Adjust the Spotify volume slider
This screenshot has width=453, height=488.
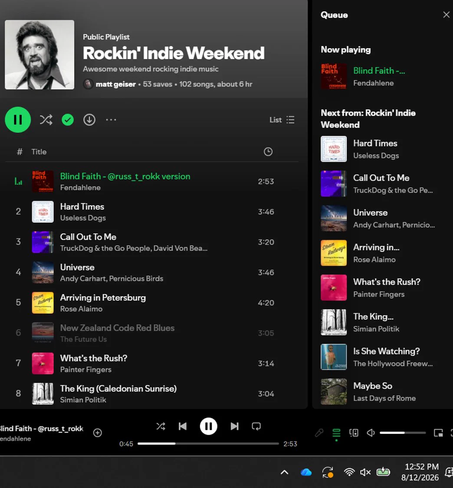point(403,432)
